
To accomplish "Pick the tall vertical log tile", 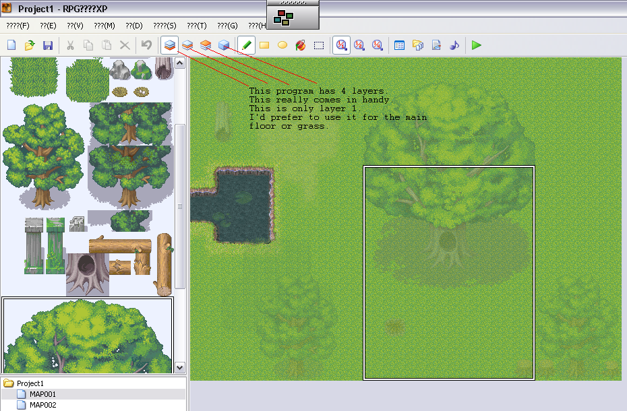I will pyautogui.click(x=164, y=264).
